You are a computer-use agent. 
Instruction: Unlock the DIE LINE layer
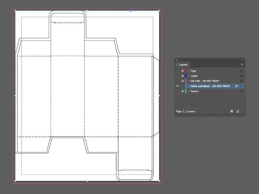[183, 81]
